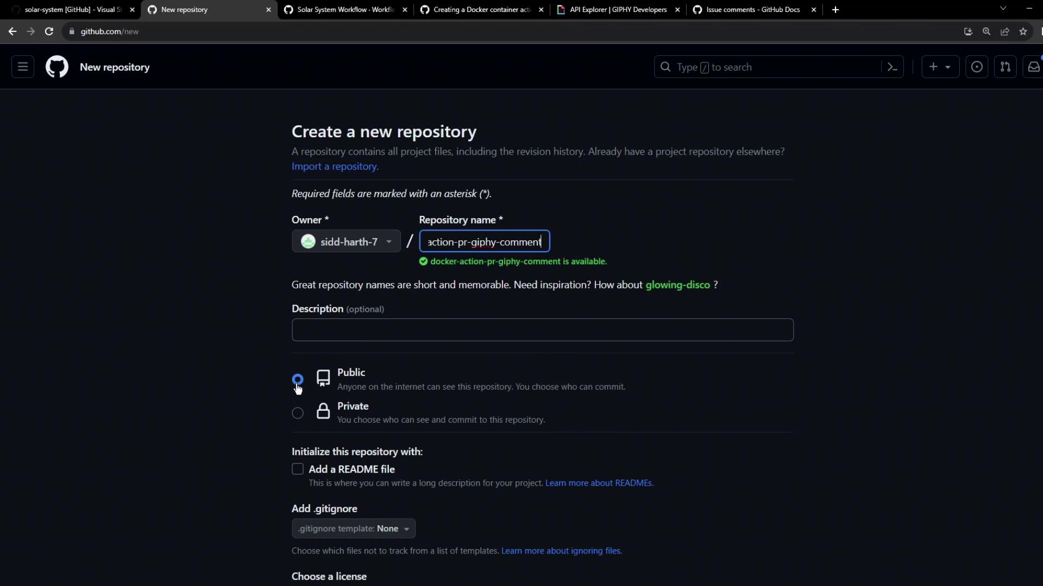The image size is (1043, 586).
Task: Bookmark this page with star icon
Action: click(x=1023, y=31)
